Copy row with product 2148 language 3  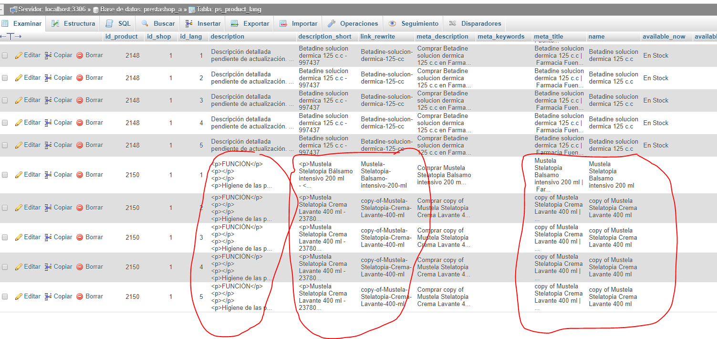[58, 100]
